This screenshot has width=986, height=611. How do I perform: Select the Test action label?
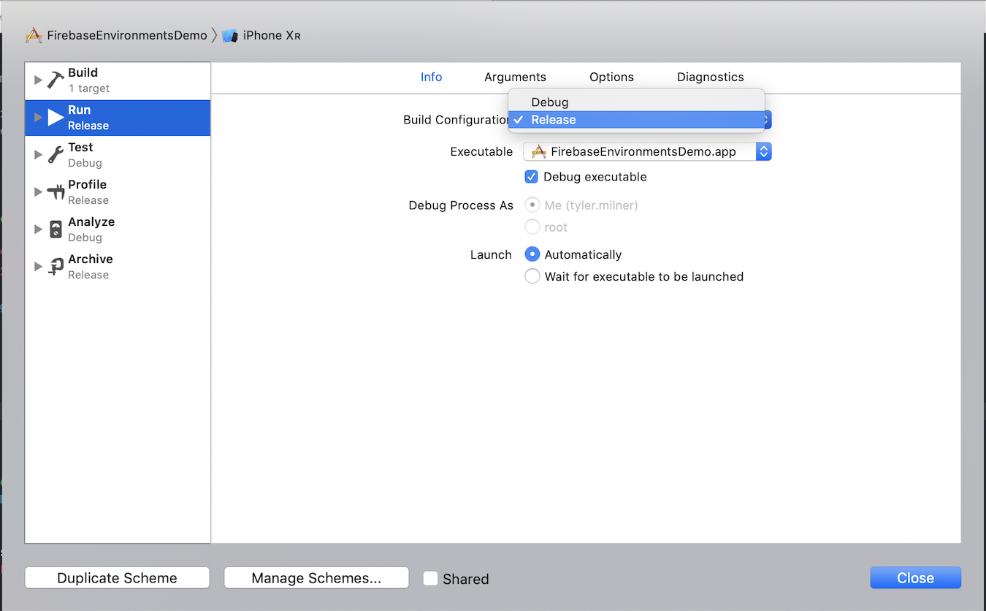[x=80, y=147]
